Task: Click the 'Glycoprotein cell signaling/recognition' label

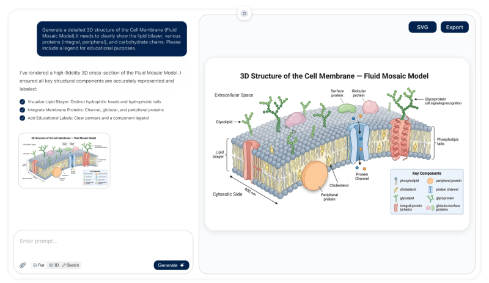Action: (x=443, y=101)
